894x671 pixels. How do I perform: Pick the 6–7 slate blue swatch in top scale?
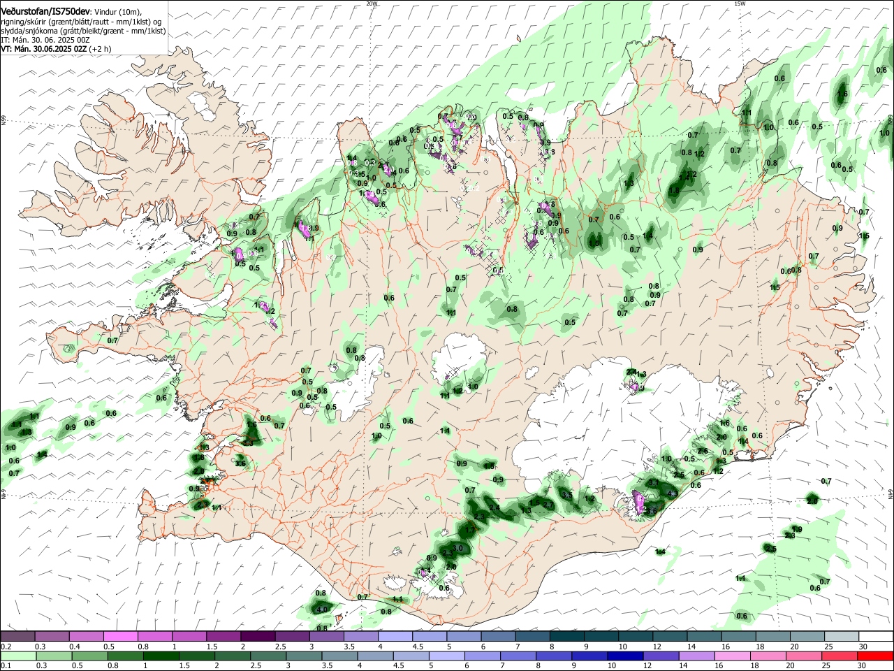(499, 636)
